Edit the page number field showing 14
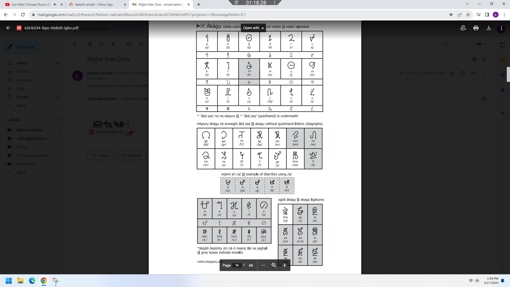 pyautogui.click(x=237, y=265)
